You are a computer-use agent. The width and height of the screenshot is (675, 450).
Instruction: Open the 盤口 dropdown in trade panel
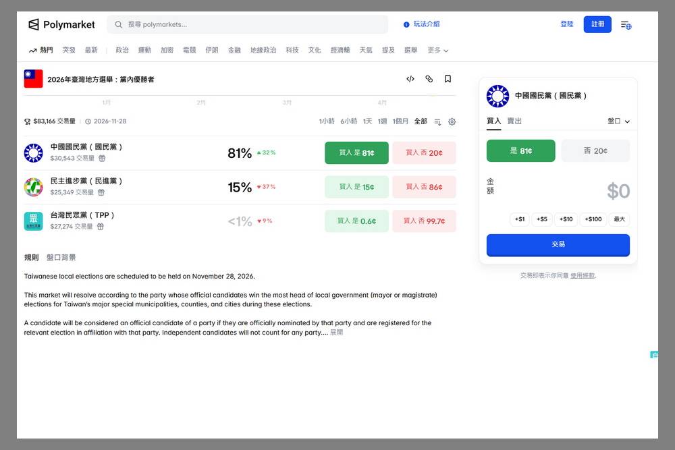(x=617, y=121)
